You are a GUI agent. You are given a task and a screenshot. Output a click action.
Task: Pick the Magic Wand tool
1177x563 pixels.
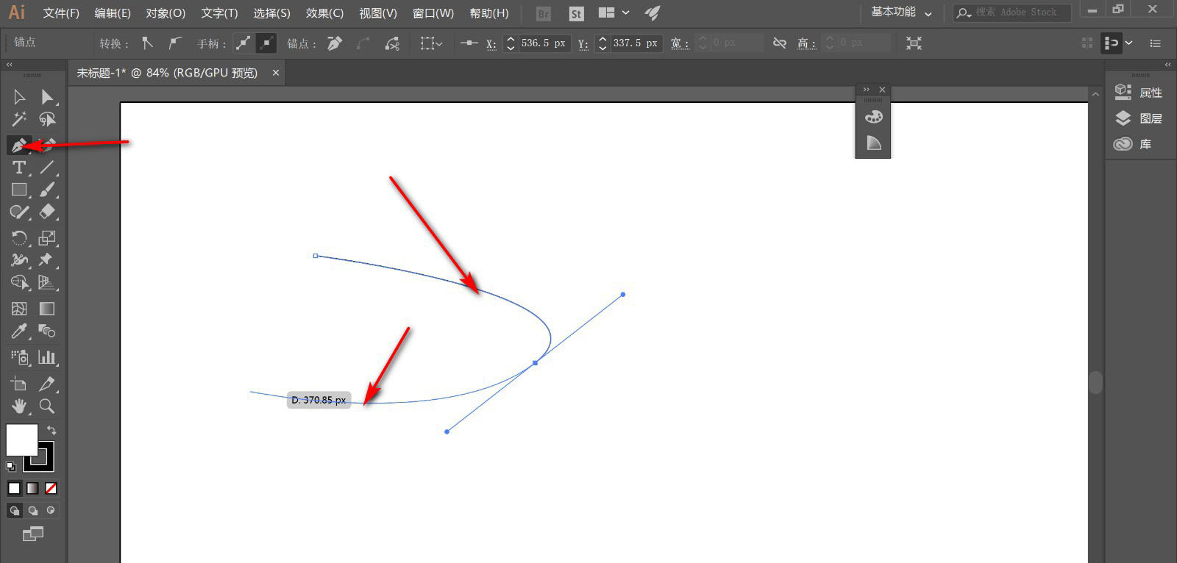click(19, 119)
